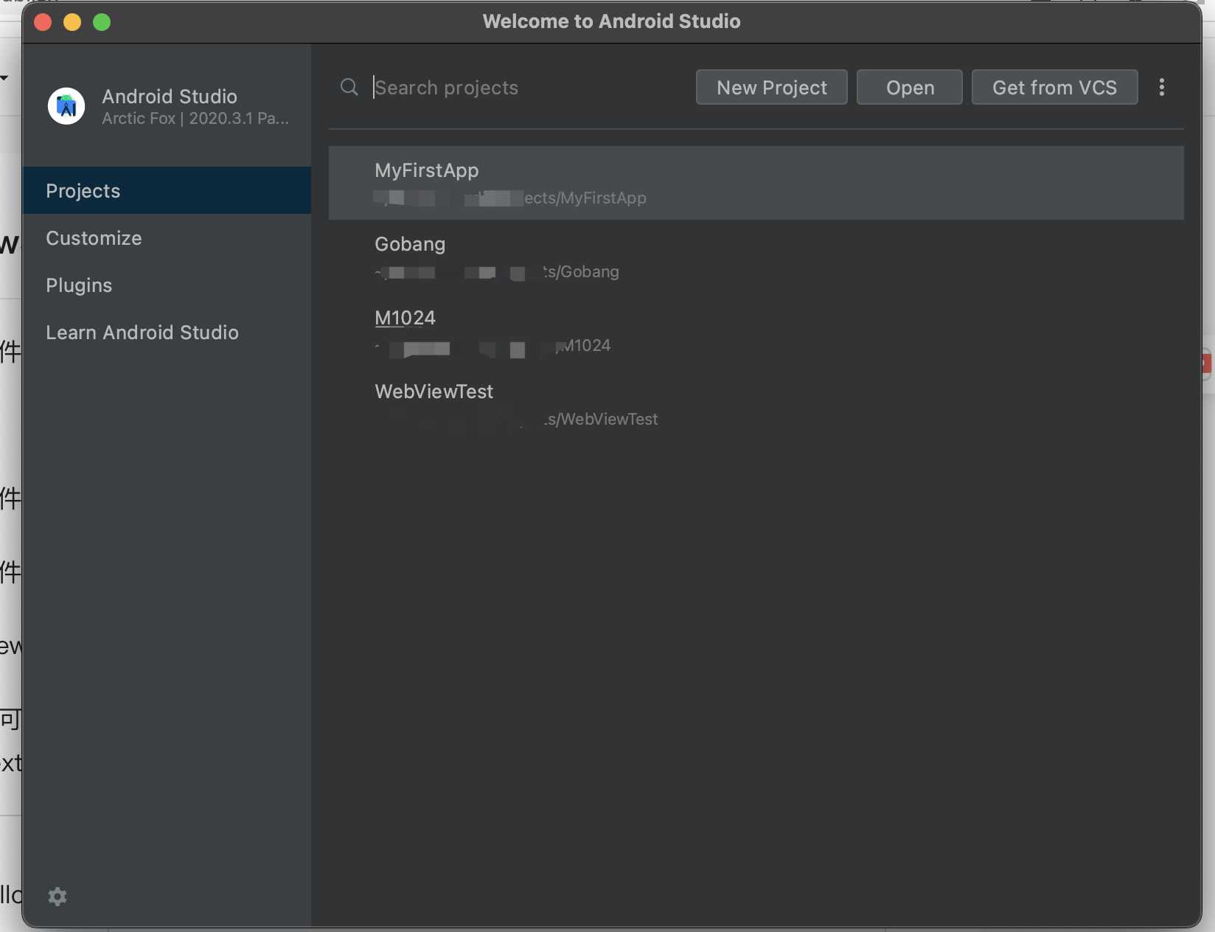Click the New Project button
1215x932 pixels.
(x=772, y=87)
